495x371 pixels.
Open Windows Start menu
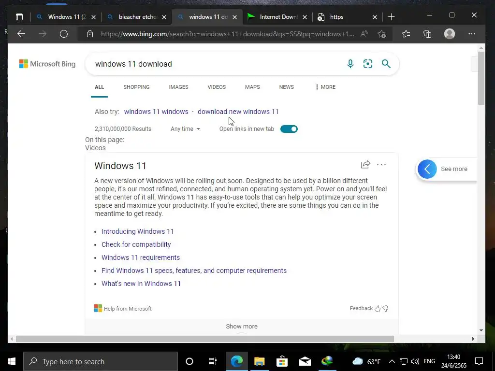(x=12, y=361)
